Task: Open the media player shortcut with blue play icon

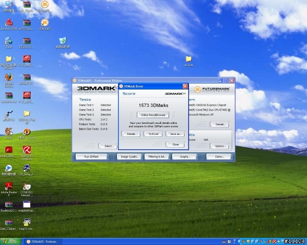Action: pyautogui.click(x=9, y=170)
